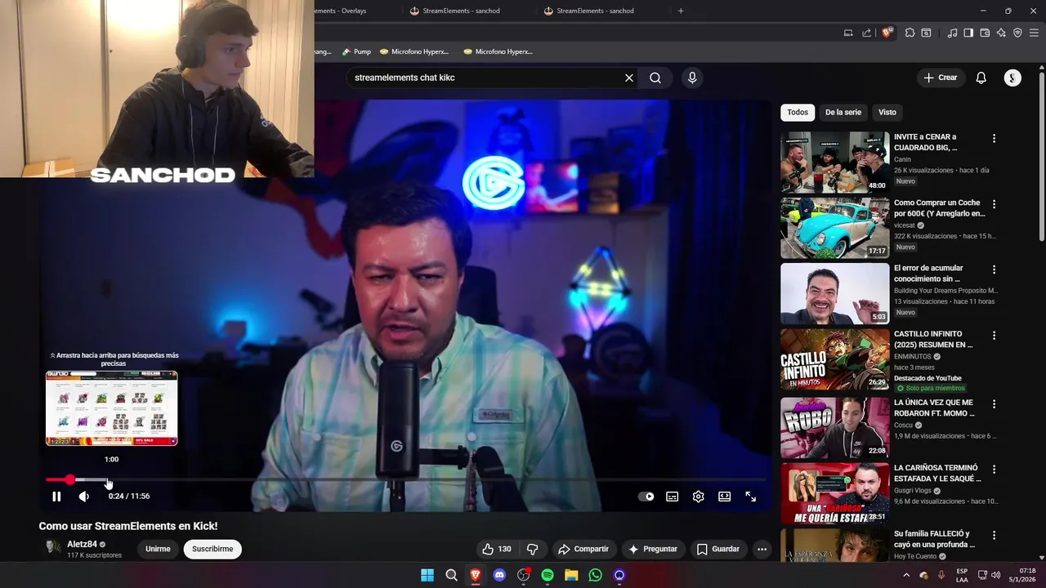Open options for 'CASTILLO INFINITO' video
This screenshot has height=588, width=1046.
coord(994,336)
